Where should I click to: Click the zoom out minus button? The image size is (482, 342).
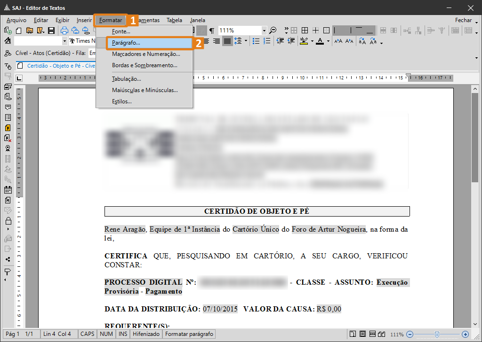[410, 334]
